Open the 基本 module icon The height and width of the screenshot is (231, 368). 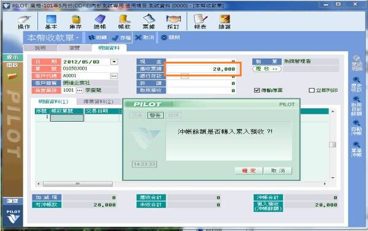point(51,22)
